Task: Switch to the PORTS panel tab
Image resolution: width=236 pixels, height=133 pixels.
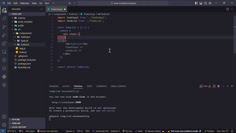Action: tap(89, 86)
